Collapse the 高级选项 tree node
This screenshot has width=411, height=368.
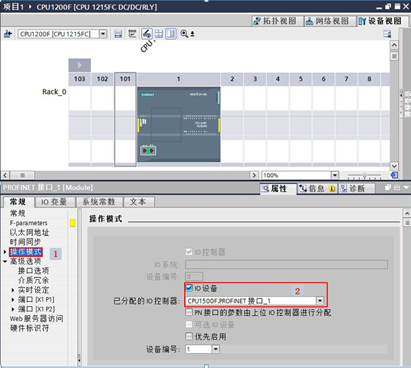[x=5, y=262]
